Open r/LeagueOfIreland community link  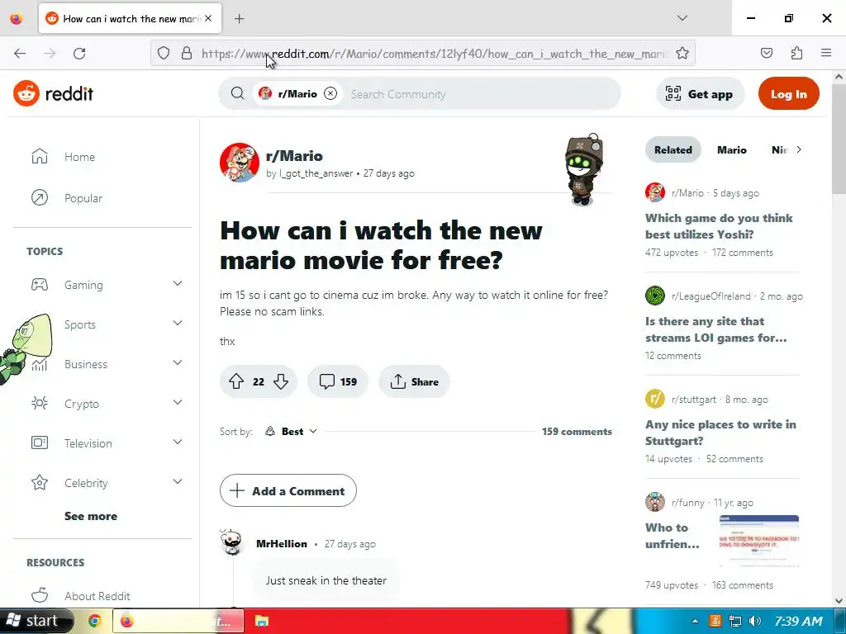711,296
